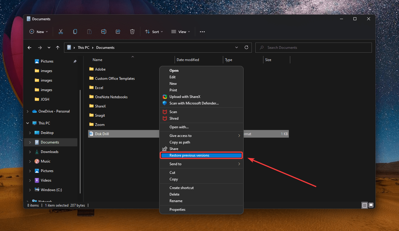Select Restore previous versions
Screen dimensions: 399x231
201,155
